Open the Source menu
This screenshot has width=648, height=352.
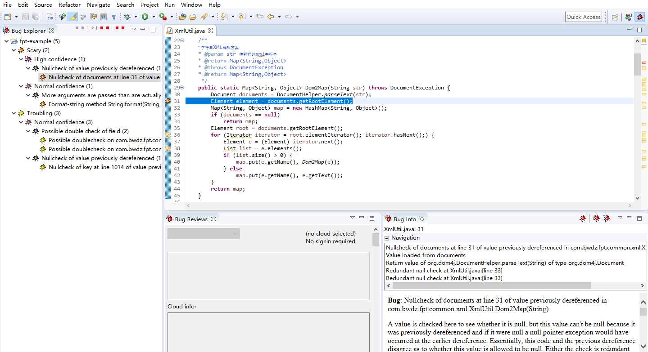(43, 4)
